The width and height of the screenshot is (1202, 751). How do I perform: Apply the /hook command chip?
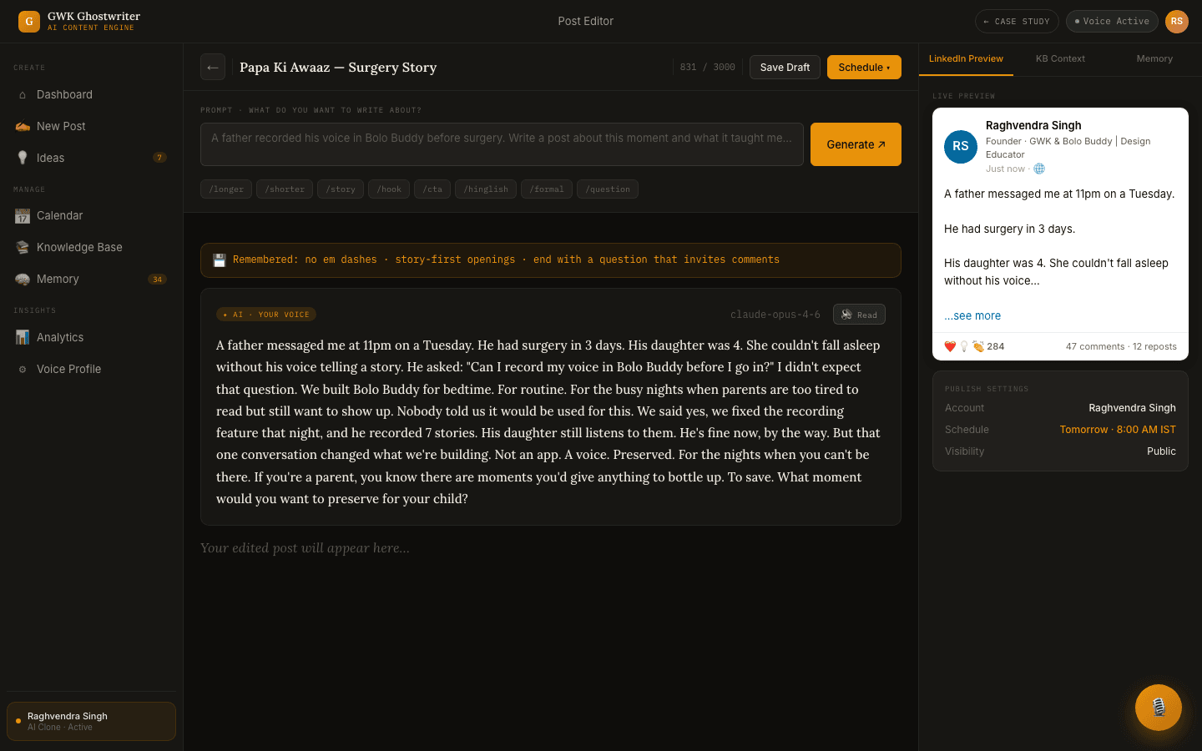(x=389, y=189)
